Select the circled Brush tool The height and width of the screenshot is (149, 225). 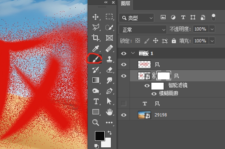pyautogui.click(x=96, y=59)
